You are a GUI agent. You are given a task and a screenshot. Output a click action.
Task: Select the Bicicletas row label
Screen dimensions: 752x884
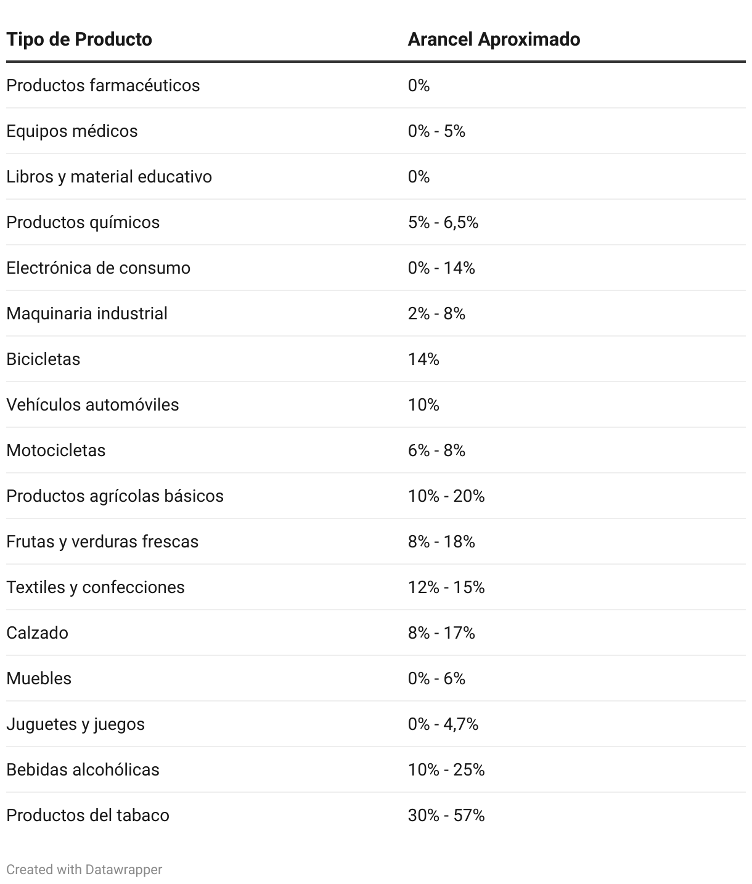pyautogui.click(x=43, y=359)
